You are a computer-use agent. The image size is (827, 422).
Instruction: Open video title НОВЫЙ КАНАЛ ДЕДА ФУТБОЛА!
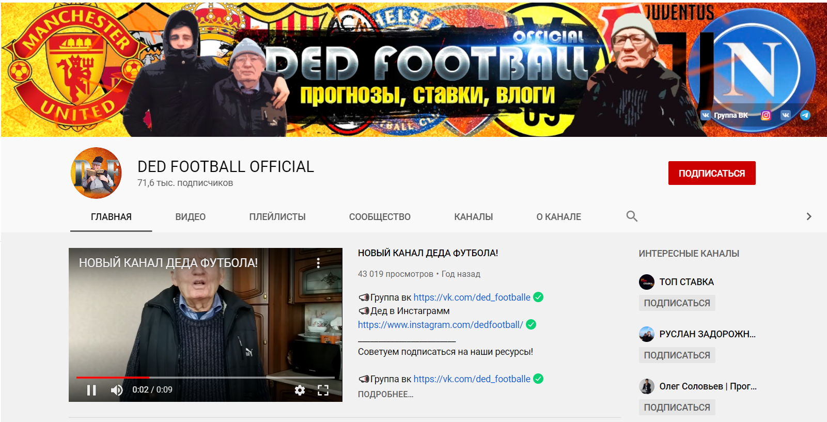pos(428,253)
